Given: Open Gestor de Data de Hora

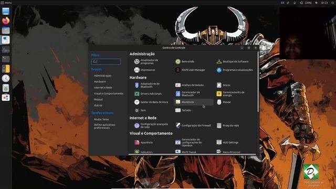Looking at the screenshot, I should [151, 102].
